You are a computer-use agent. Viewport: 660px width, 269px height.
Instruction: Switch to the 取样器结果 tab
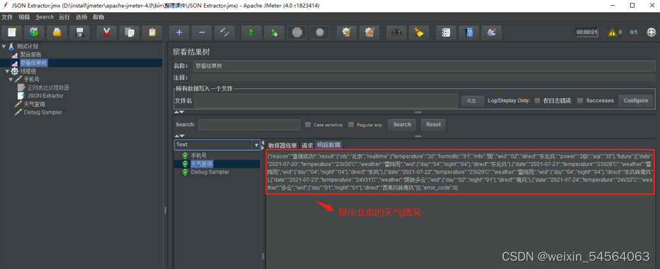(282, 145)
